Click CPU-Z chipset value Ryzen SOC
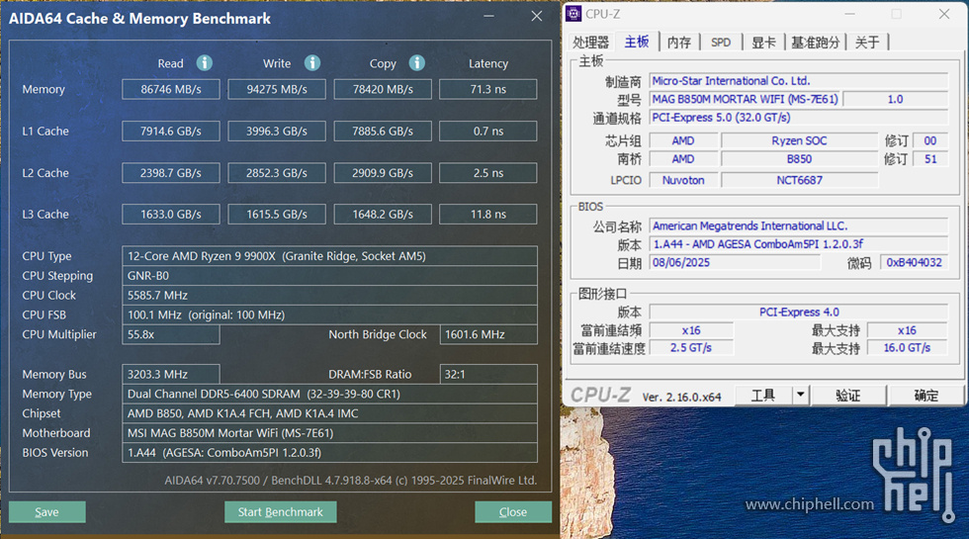 click(799, 140)
